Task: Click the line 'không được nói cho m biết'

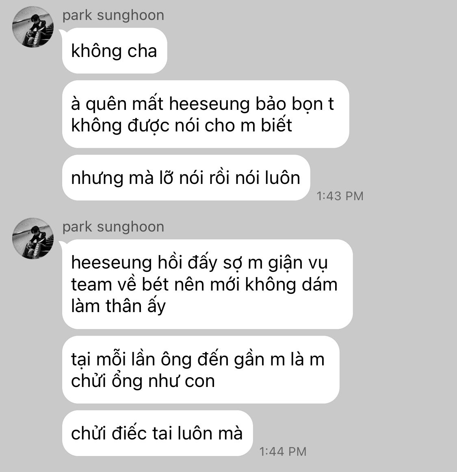Action: pyautogui.click(x=182, y=125)
